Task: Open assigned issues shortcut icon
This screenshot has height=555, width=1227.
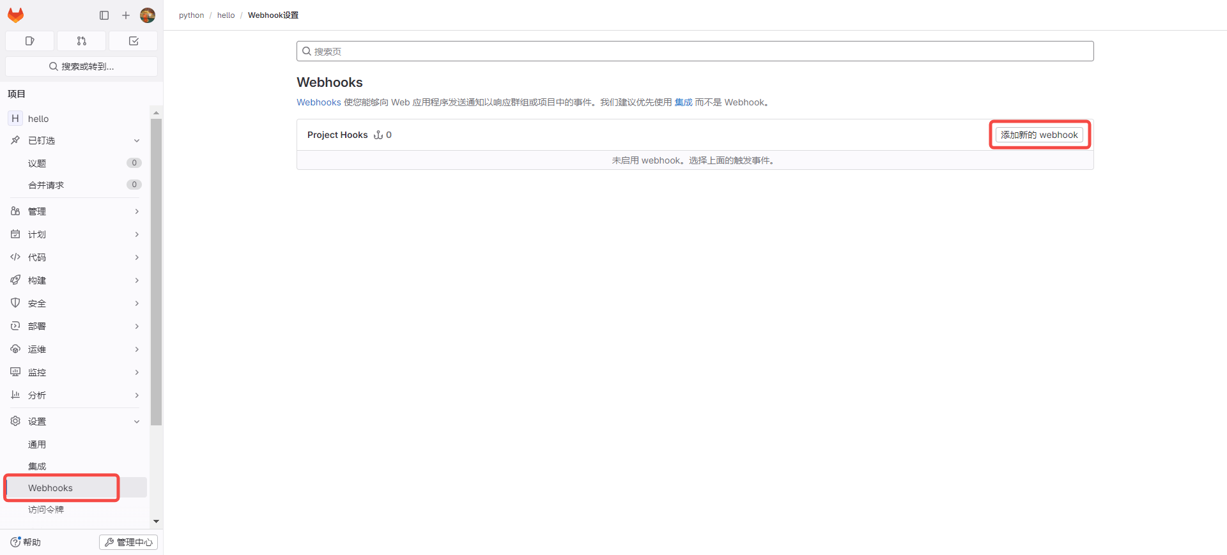Action: tap(29, 41)
